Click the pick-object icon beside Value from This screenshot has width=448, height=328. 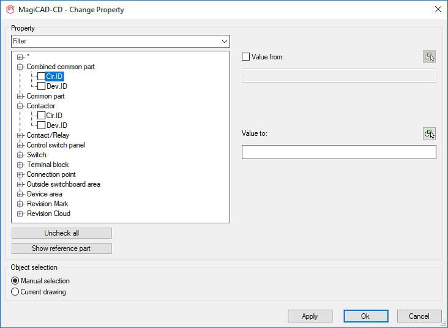[x=429, y=56]
